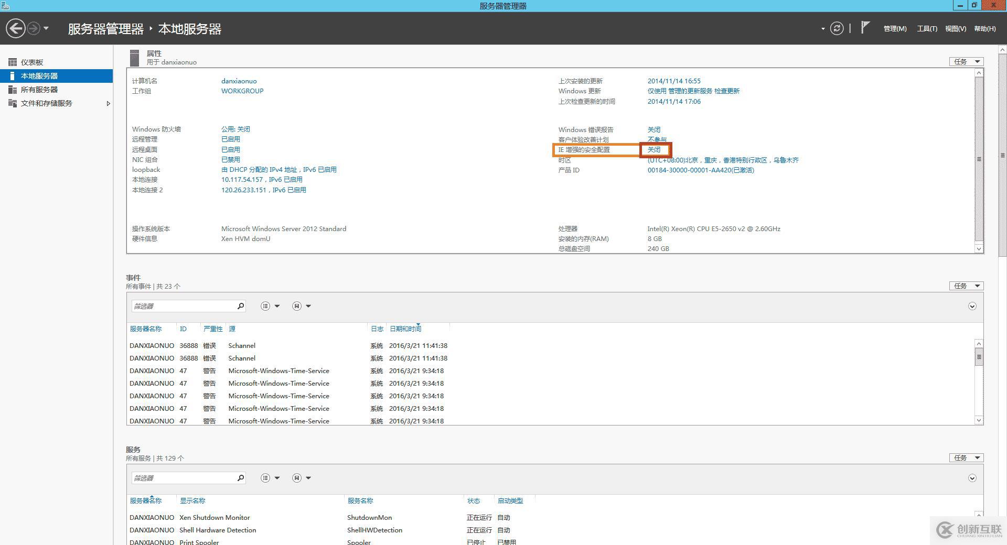
Task: Expand 文件和存储服务 sidebar arrow
Action: point(108,104)
